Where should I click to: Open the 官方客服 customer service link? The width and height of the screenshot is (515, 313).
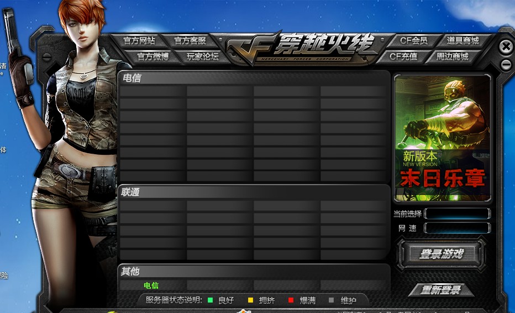click(190, 41)
